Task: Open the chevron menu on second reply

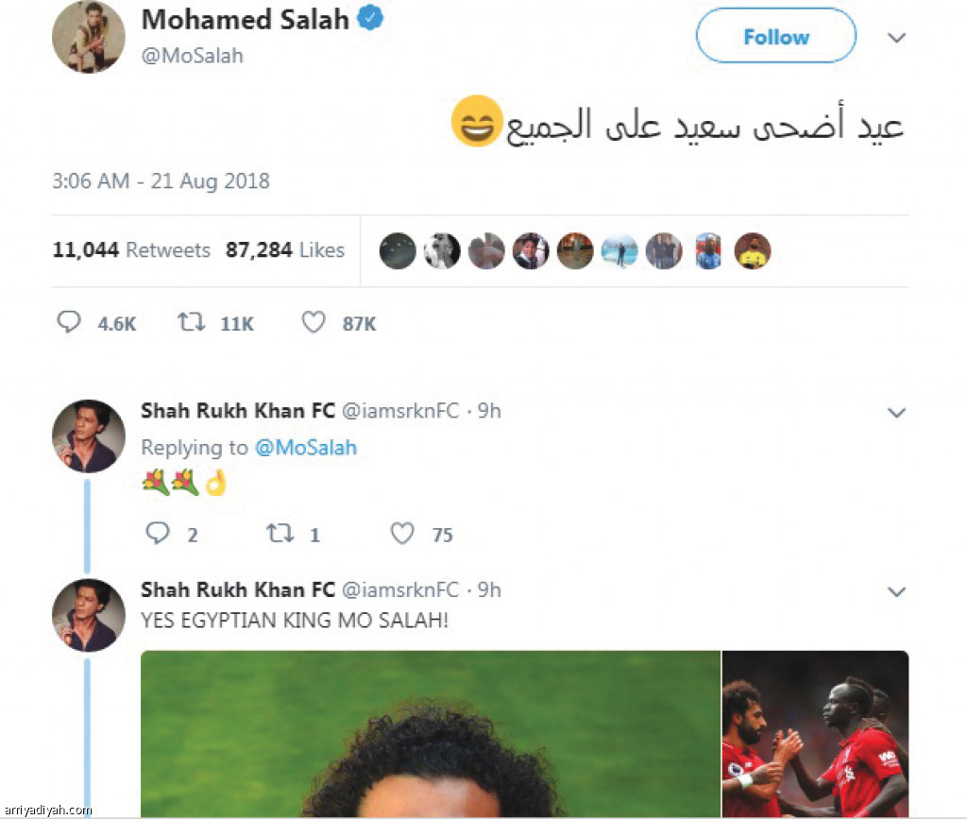Action: pyautogui.click(x=896, y=591)
